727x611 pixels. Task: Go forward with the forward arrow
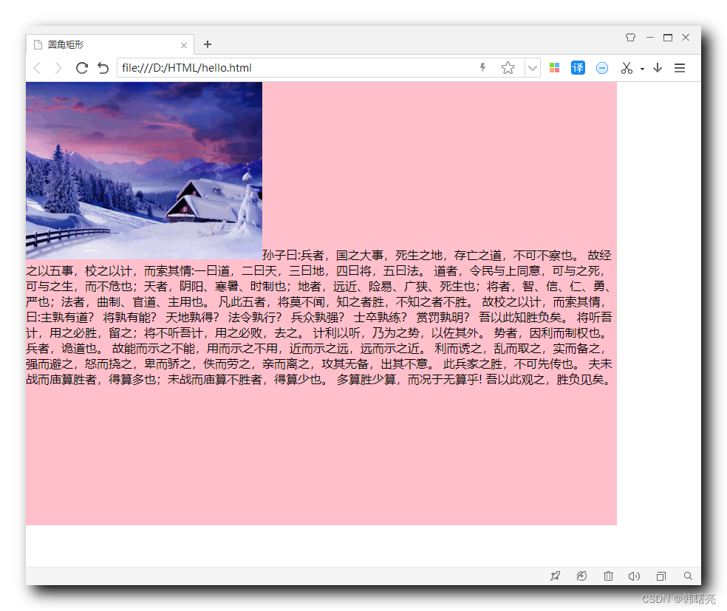(58, 68)
